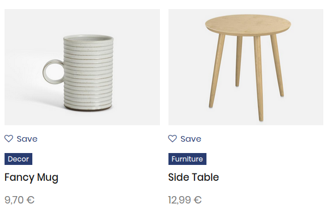The height and width of the screenshot is (208, 325).
Task: Click the mug's round handle in the photo
Action: point(54,71)
